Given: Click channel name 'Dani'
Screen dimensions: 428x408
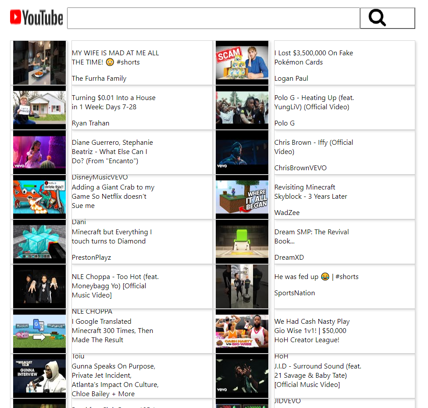Looking at the screenshot, I should point(78,222).
